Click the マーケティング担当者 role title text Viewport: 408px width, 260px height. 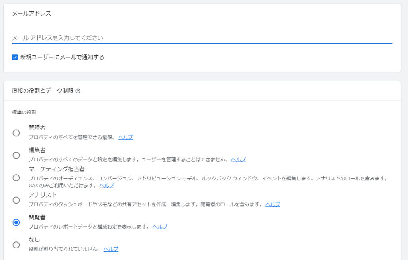pyautogui.click(x=57, y=169)
